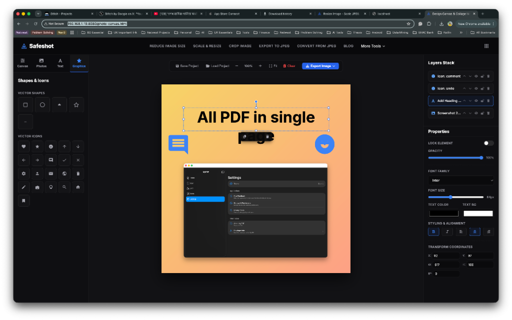
Task: Fit the canvas with Fit button
Action: pos(273,66)
